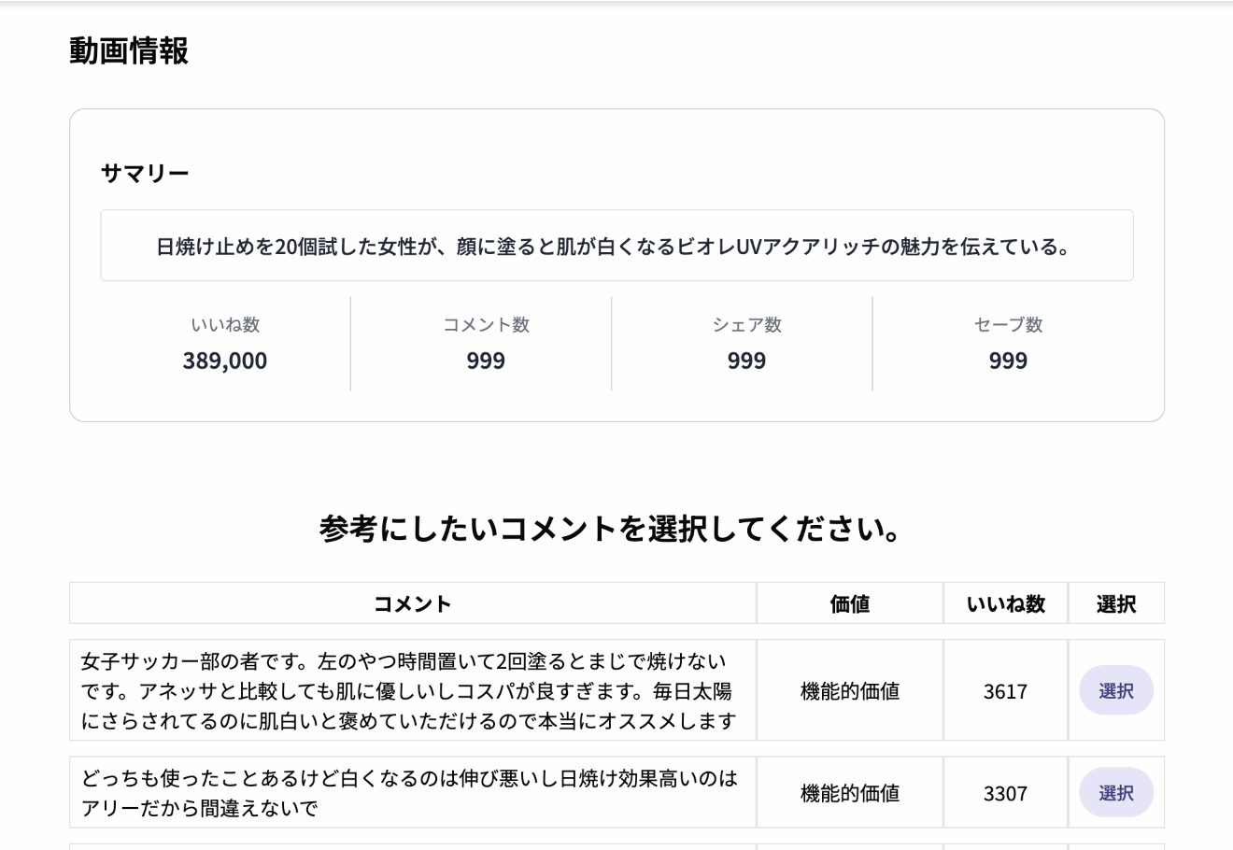Screen dimensions: 1233x850
Task: Click the 動画情報 page heading
Action: [129, 50]
